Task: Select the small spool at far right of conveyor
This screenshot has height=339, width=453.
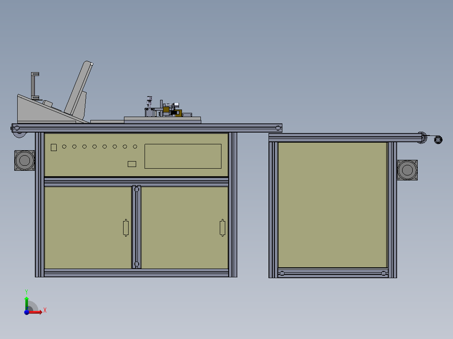Action: [438, 140]
